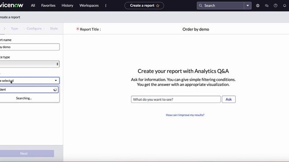Click the Report Title label
The height and width of the screenshot is (162, 289).
90,29
